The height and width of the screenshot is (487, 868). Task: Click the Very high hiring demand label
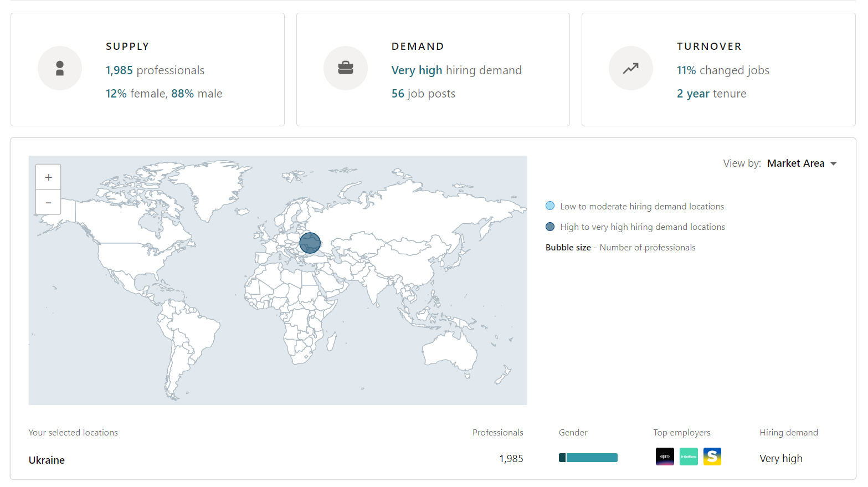tap(781, 458)
